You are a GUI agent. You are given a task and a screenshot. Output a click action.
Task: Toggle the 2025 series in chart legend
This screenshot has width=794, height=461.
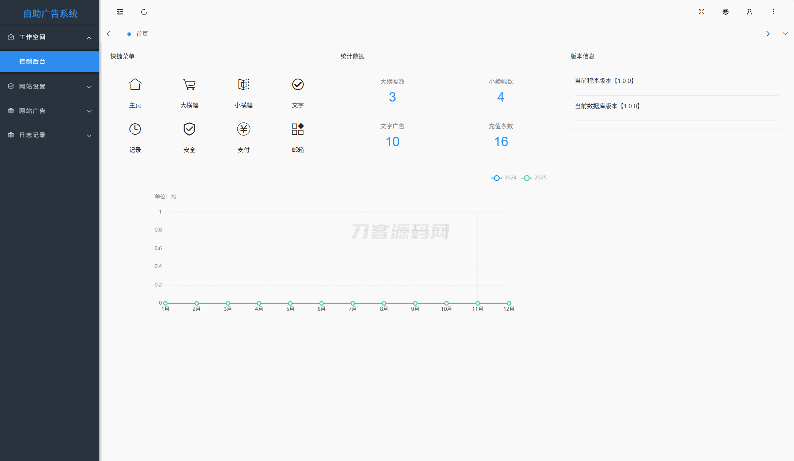coord(534,178)
